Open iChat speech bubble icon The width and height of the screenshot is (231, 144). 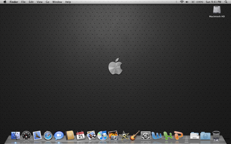pyautogui.click(x=59, y=136)
